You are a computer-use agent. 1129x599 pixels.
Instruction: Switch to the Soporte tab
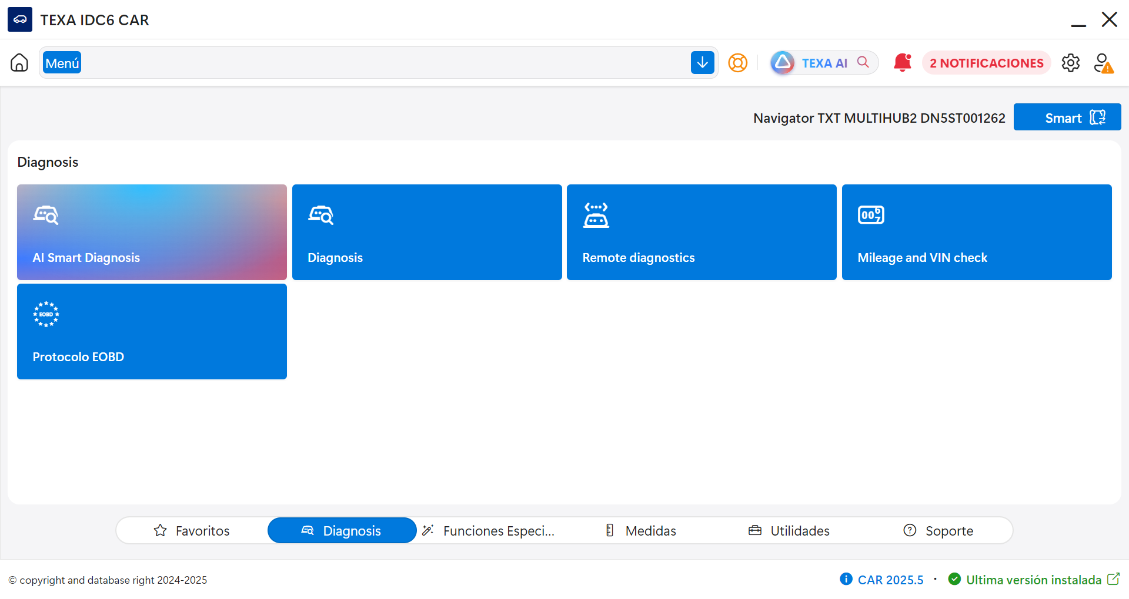pos(938,530)
